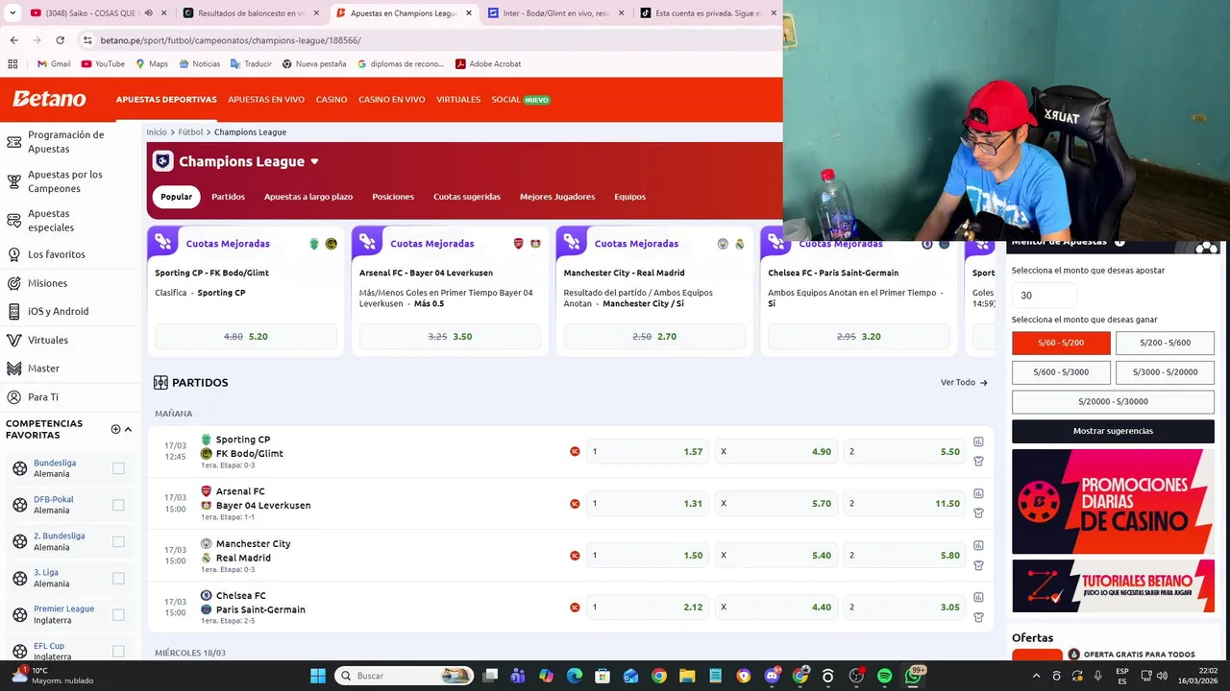This screenshot has height=691, width=1230.
Task: Open WhatsApp from the taskbar
Action: click(x=913, y=676)
